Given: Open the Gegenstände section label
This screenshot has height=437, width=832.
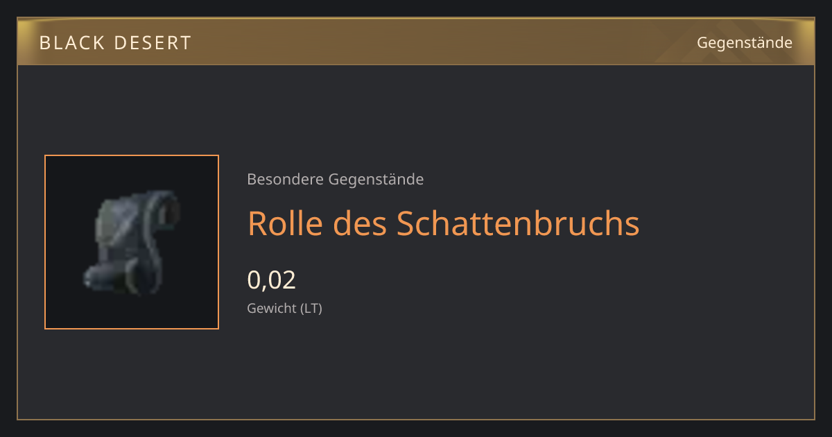Looking at the screenshot, I should pos(744,43).
